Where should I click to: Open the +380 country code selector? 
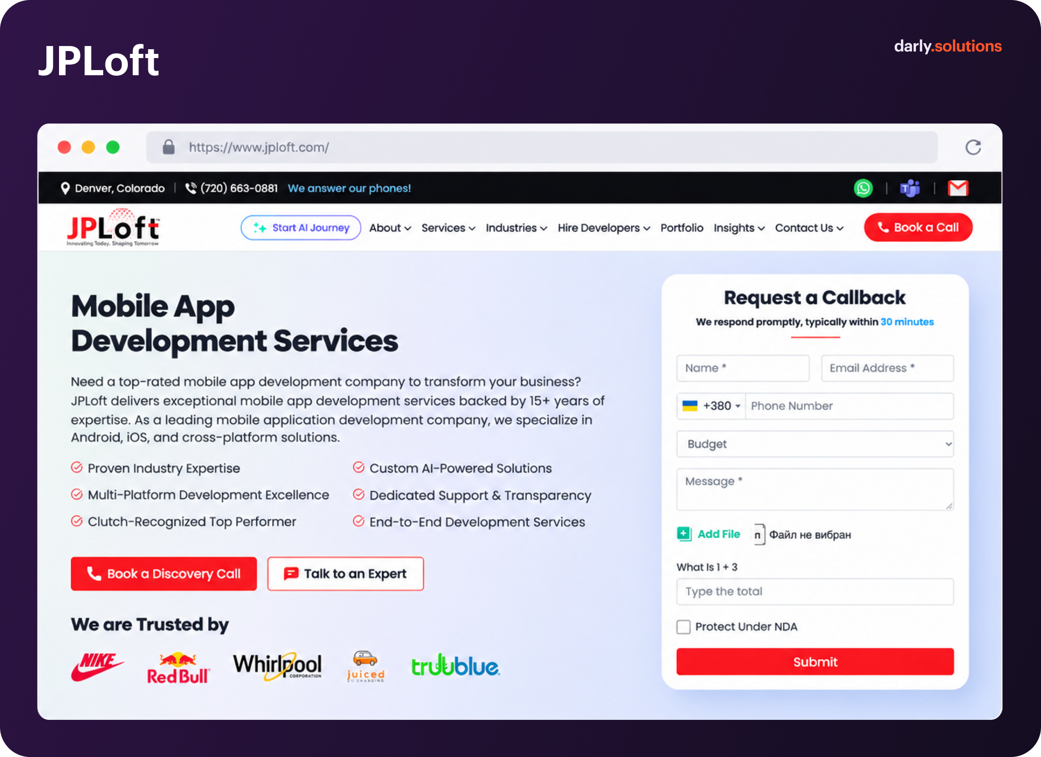click(711, 406)
